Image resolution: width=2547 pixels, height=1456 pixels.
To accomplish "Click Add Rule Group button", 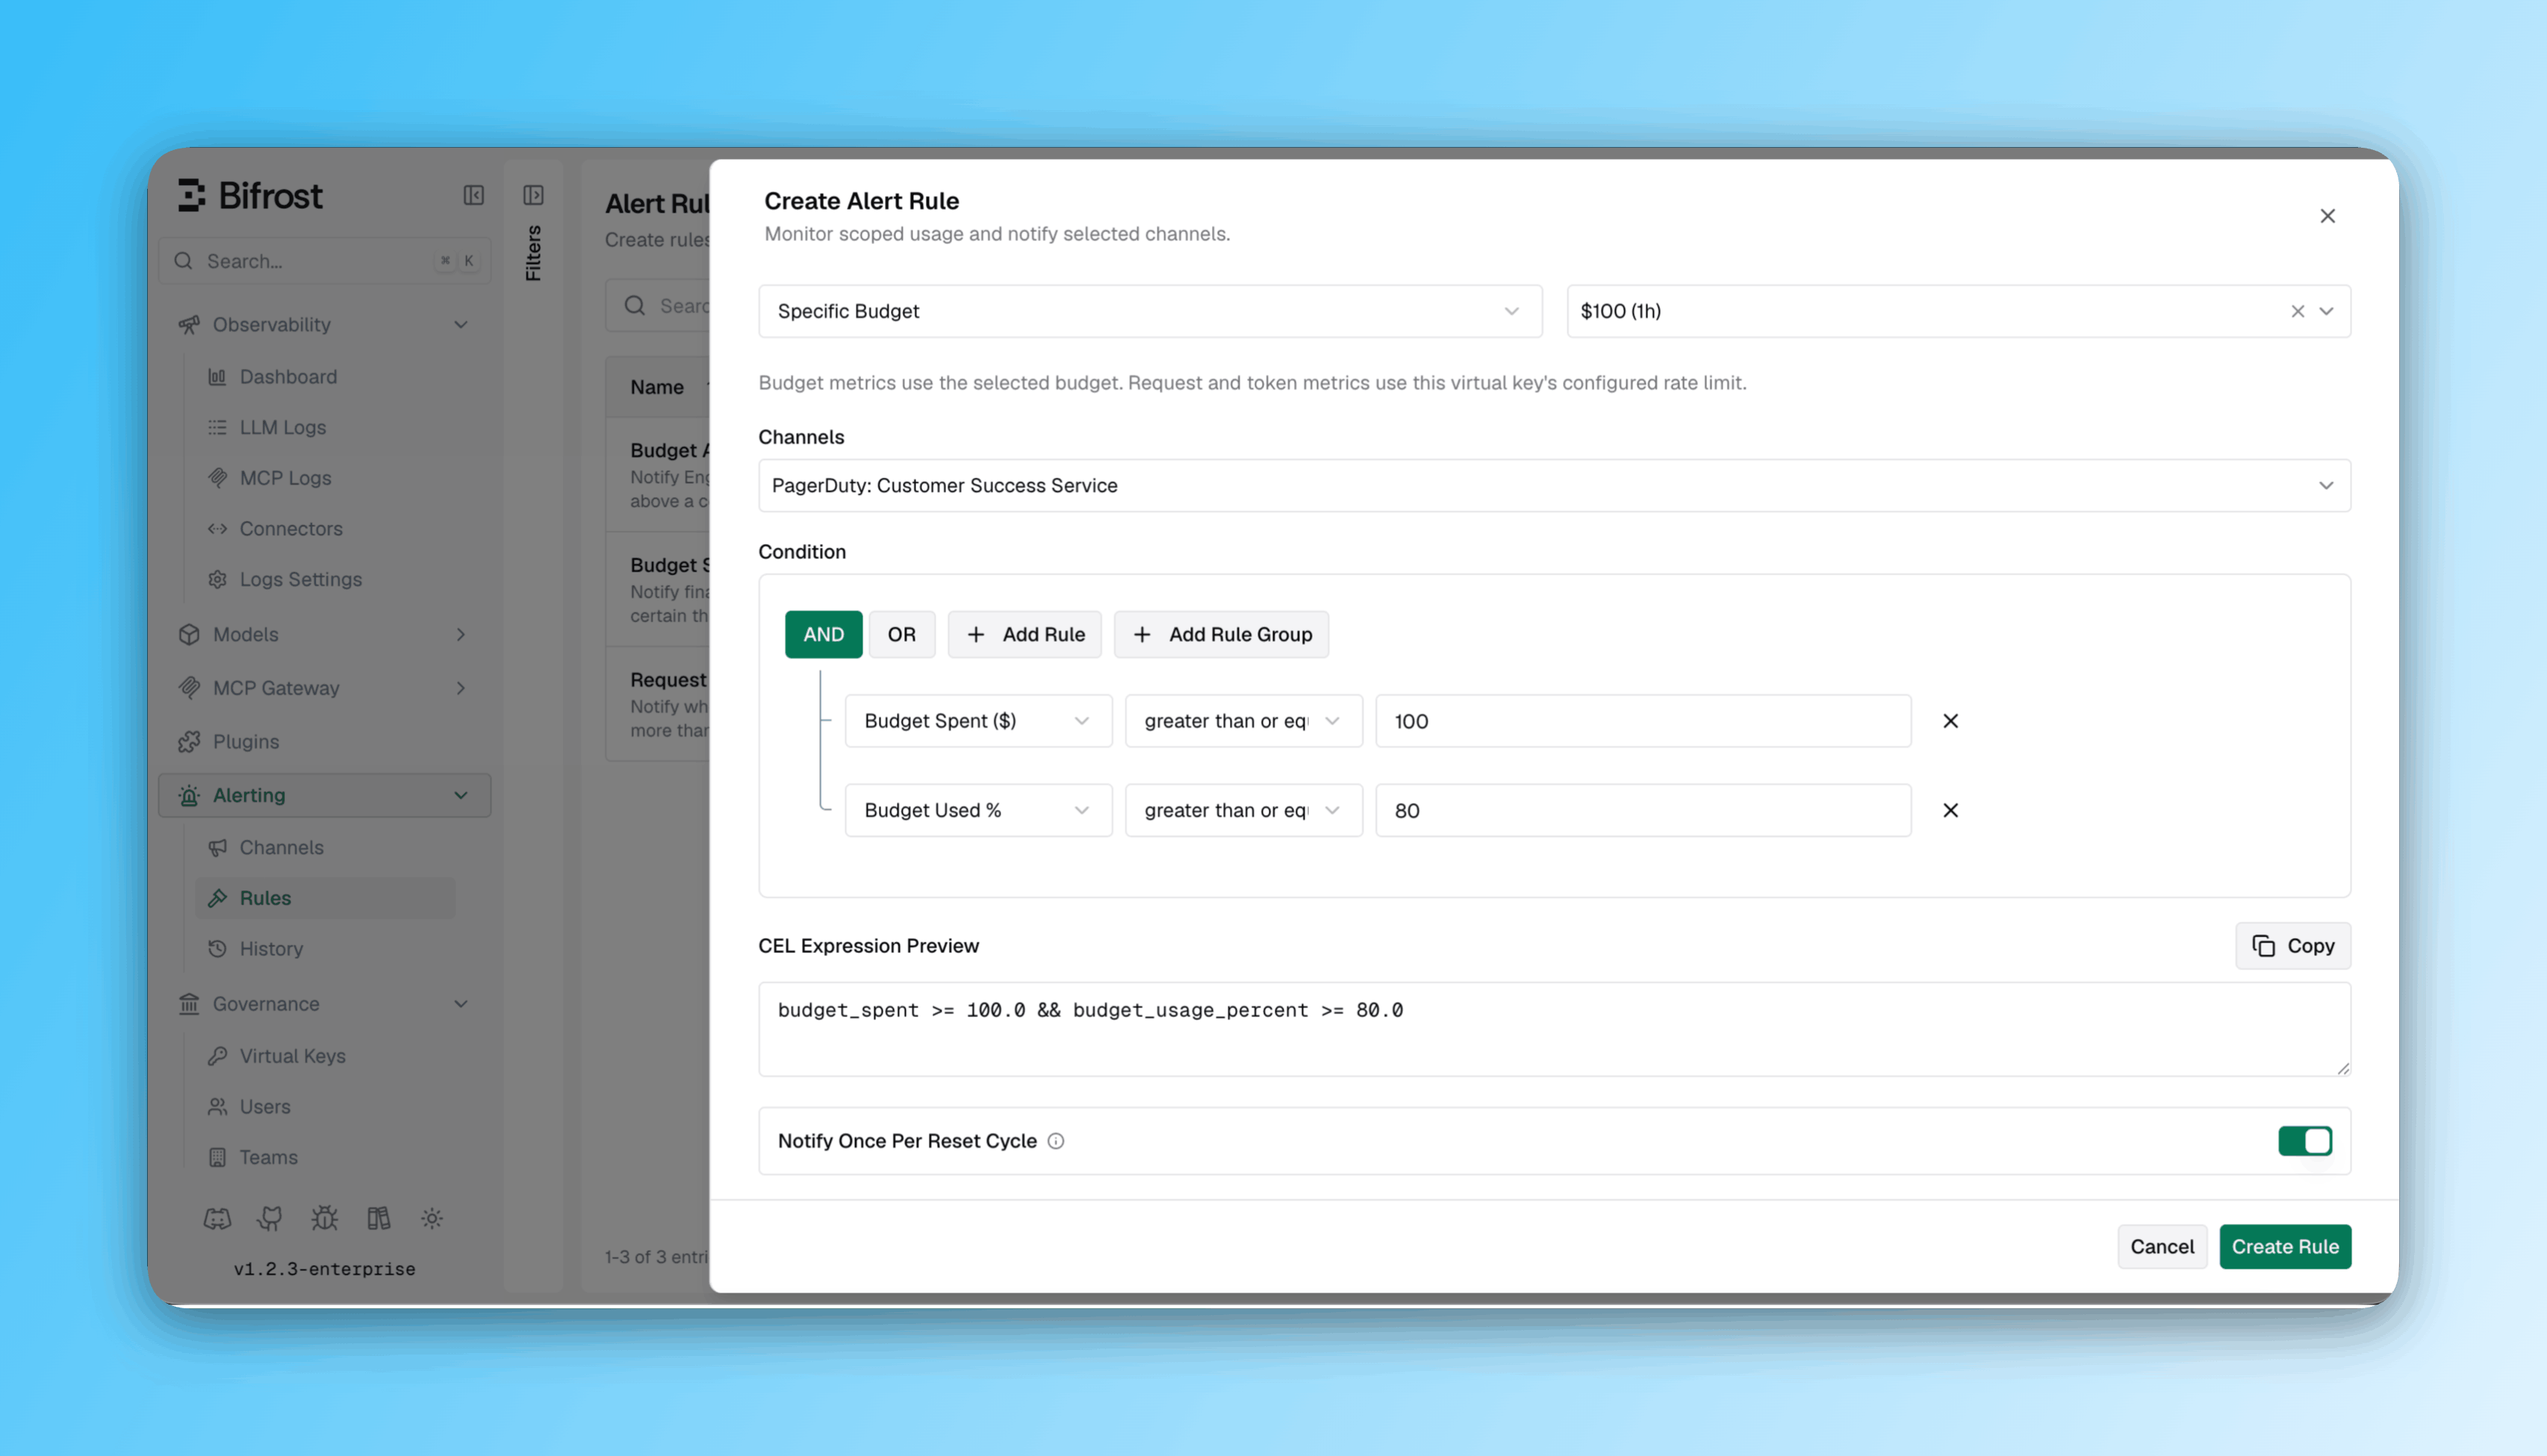I will point(1220,634).
